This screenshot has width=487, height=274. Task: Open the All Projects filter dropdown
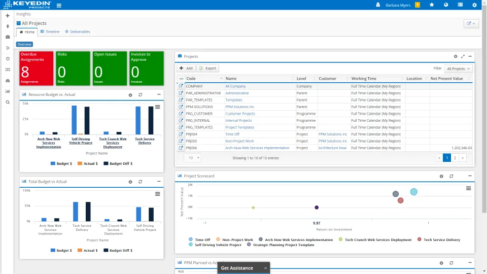click(458, 68)
